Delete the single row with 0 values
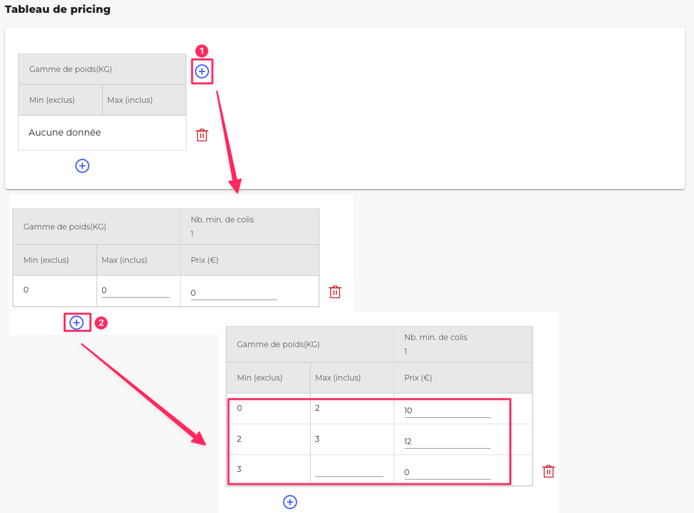The height and width of the screenshot is (513, 694). click(x=334, y=292)
